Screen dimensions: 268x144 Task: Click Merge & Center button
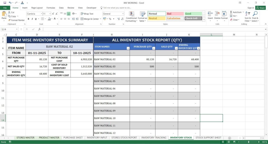(x=90, y=19)
